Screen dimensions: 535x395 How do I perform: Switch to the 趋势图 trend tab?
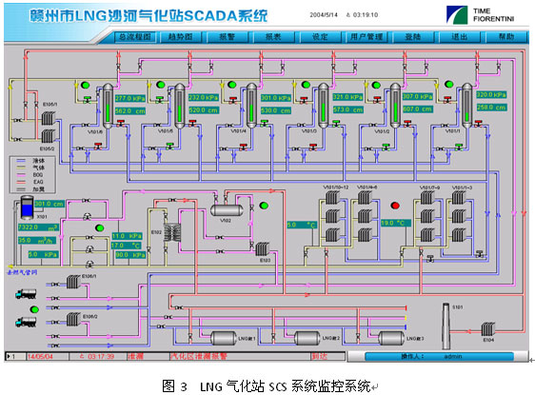181,37
